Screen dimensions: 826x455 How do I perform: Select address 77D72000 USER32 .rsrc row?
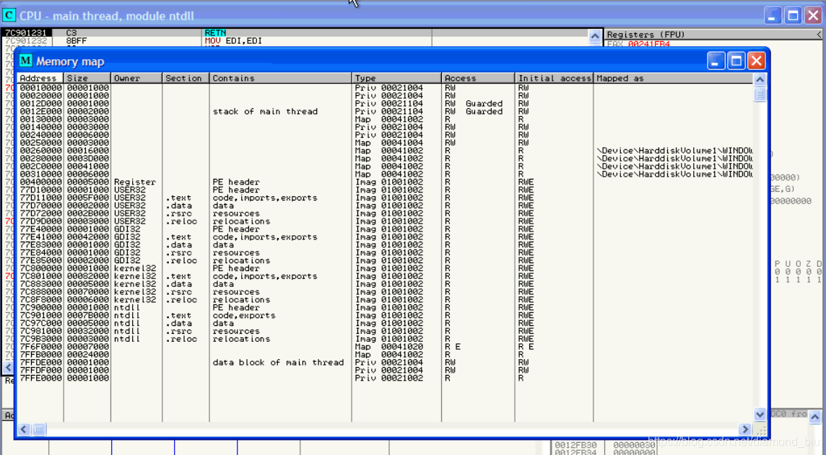point(386,213)
